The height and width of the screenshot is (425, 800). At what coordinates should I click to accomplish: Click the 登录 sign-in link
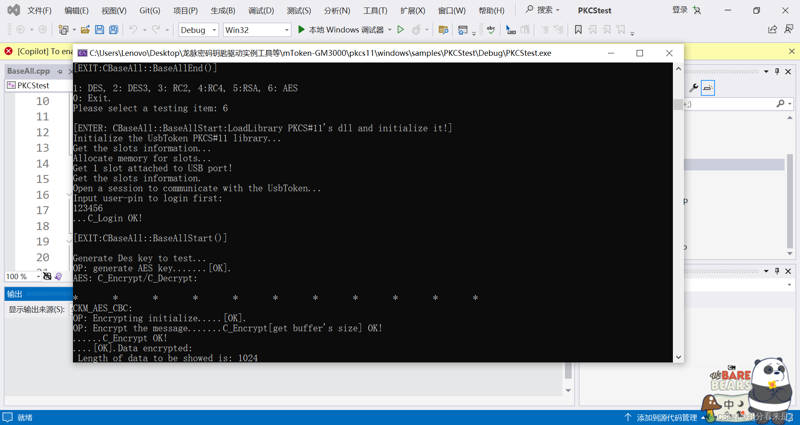point(680,10)
